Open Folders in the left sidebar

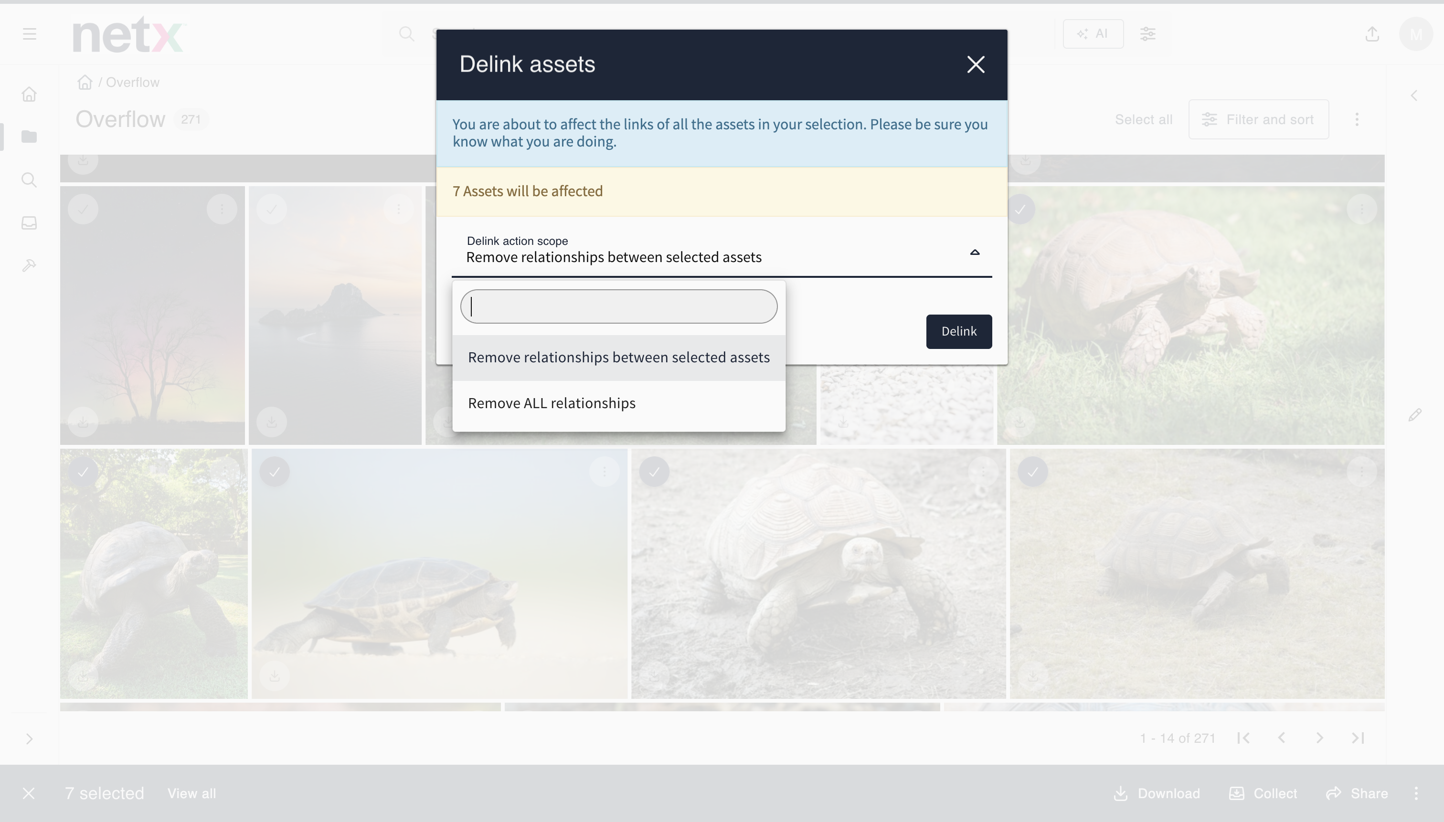click(29, 137)
